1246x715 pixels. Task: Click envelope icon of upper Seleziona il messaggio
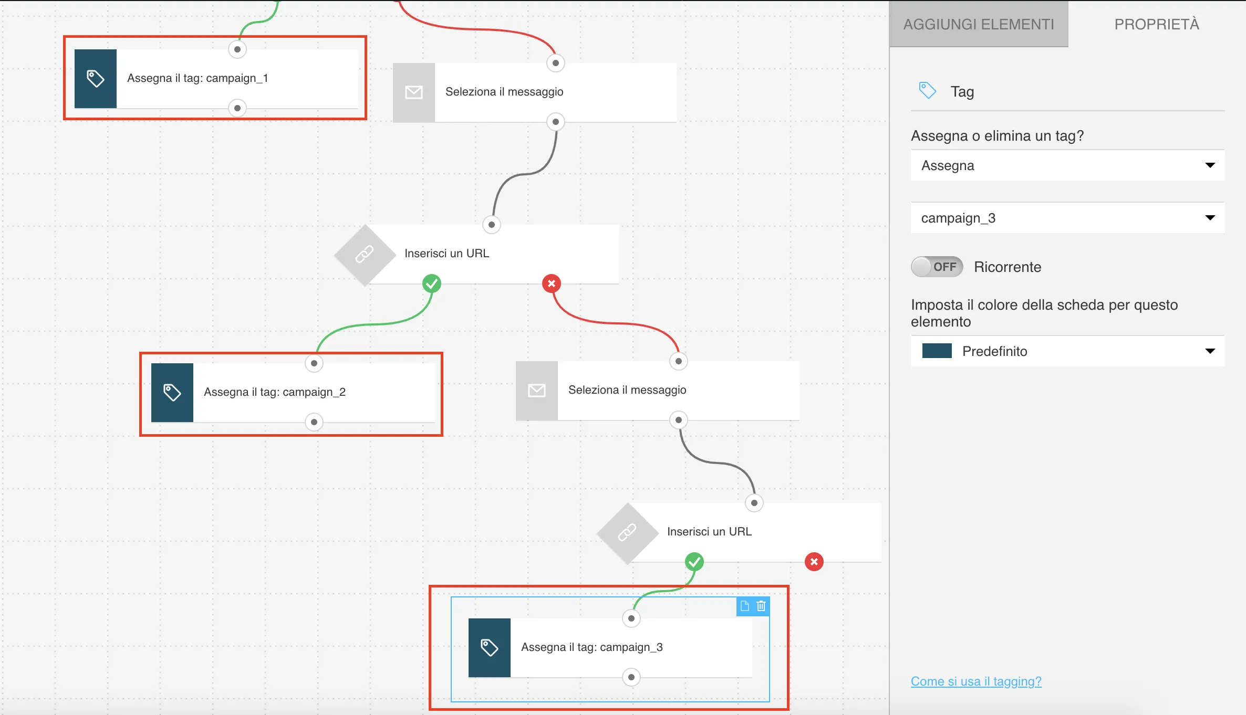click(x=414, y=92)
